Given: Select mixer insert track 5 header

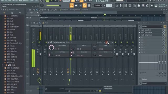Looking at the screenshot, I should click(x=69, y=26).
